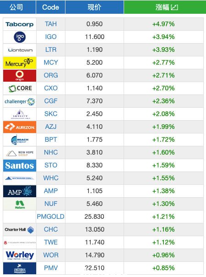Screen dimensions: 206x277
Task: Click the 现价 column header
Action: [94, 7]
